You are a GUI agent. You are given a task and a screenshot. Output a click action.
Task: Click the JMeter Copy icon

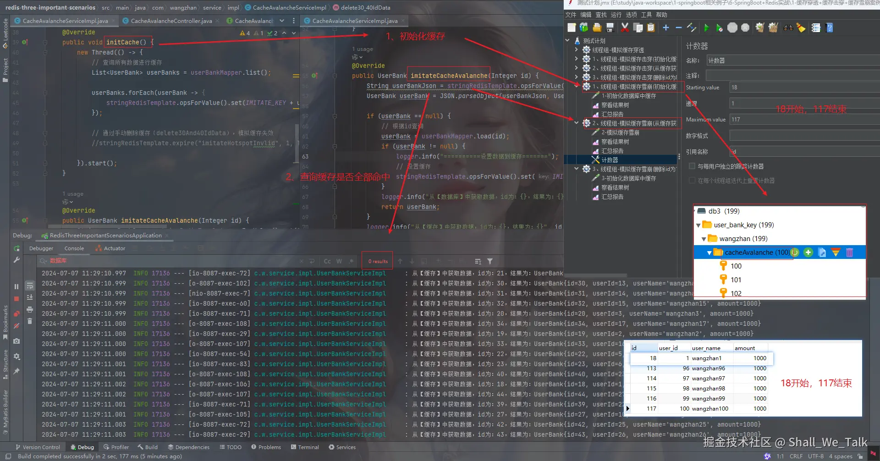click(x=638, y=27)
